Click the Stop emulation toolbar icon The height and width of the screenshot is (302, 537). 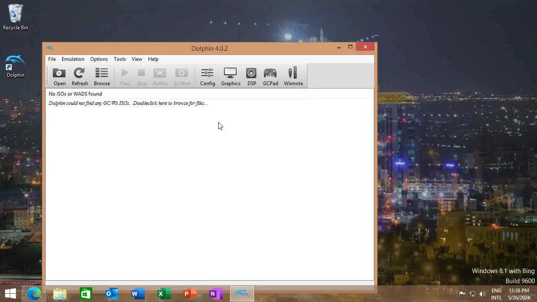point(142,77)
